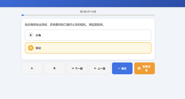Confirm the answer with 确定 button
Image resolution: width=185 pixels, height=99 pixels.
click(x=122, y=68)
